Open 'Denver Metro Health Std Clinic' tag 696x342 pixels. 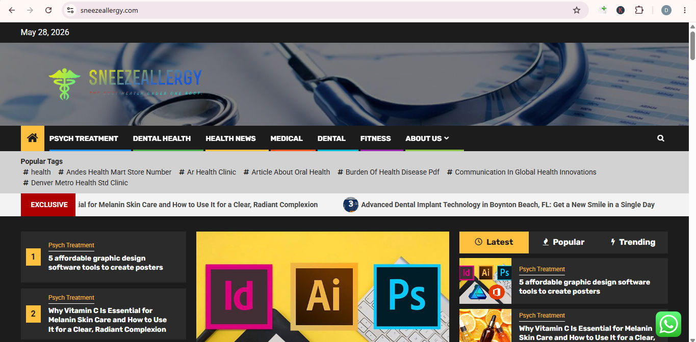click(x=75, y=183)
